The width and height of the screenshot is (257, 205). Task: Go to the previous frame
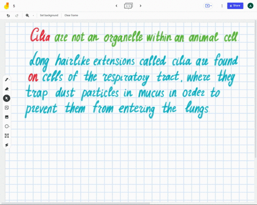[116, 6]
